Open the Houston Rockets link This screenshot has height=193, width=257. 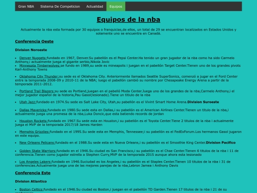(33, 121)
